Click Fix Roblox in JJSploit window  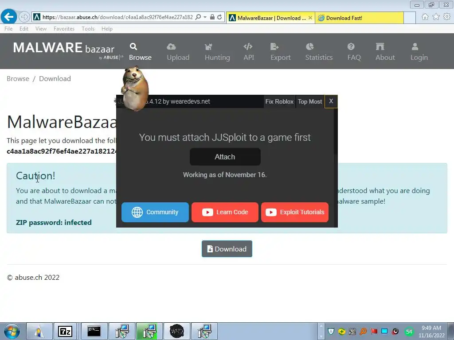point(279,101)
